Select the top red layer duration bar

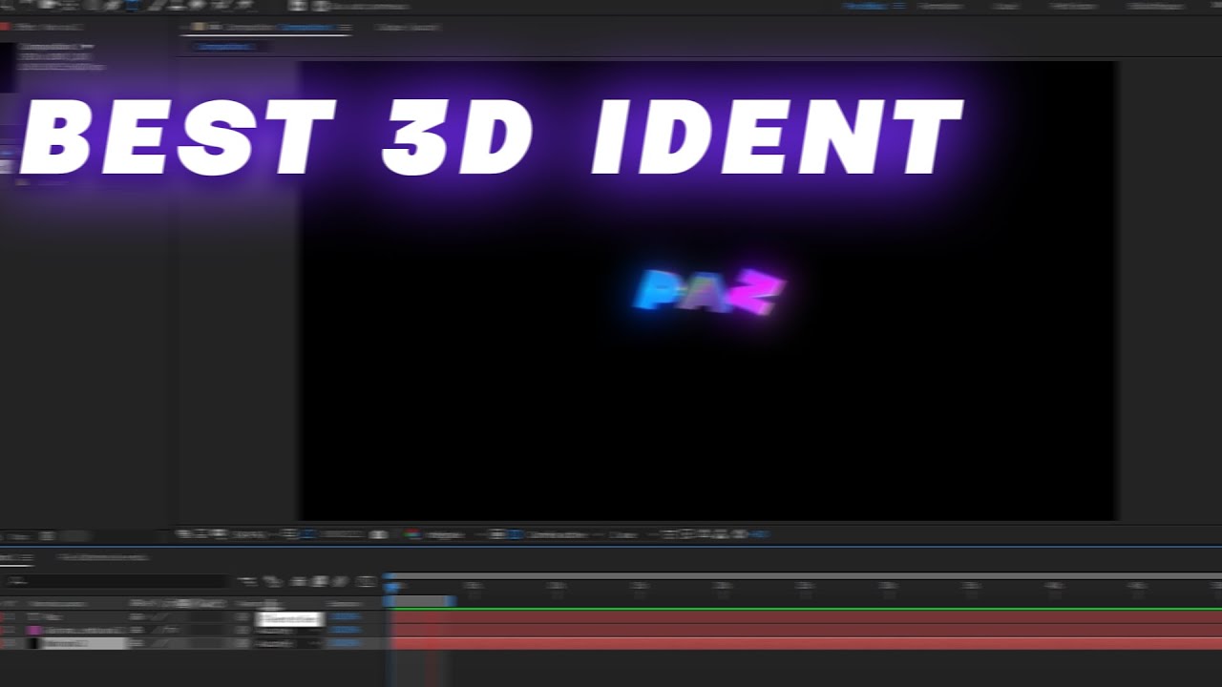[x=807, y=617]
